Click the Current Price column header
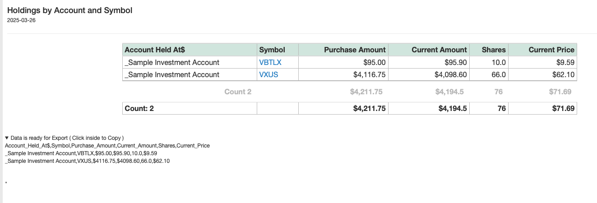Image resolution: width=597 pixels, height=203 pixels. point(551,50)
